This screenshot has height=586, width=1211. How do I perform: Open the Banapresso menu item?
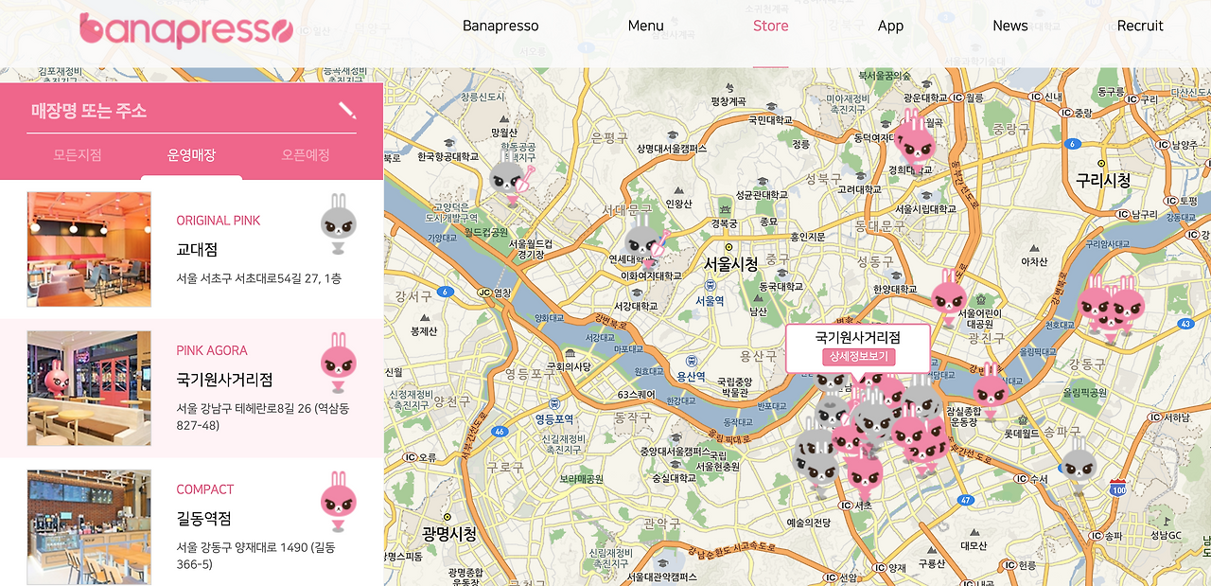(x=500, y=26)
